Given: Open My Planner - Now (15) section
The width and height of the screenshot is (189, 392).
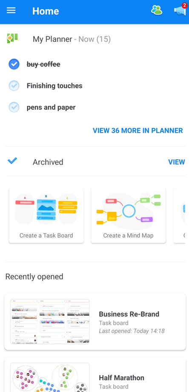Looking at the screenshot, I should (x=72, y=39).
